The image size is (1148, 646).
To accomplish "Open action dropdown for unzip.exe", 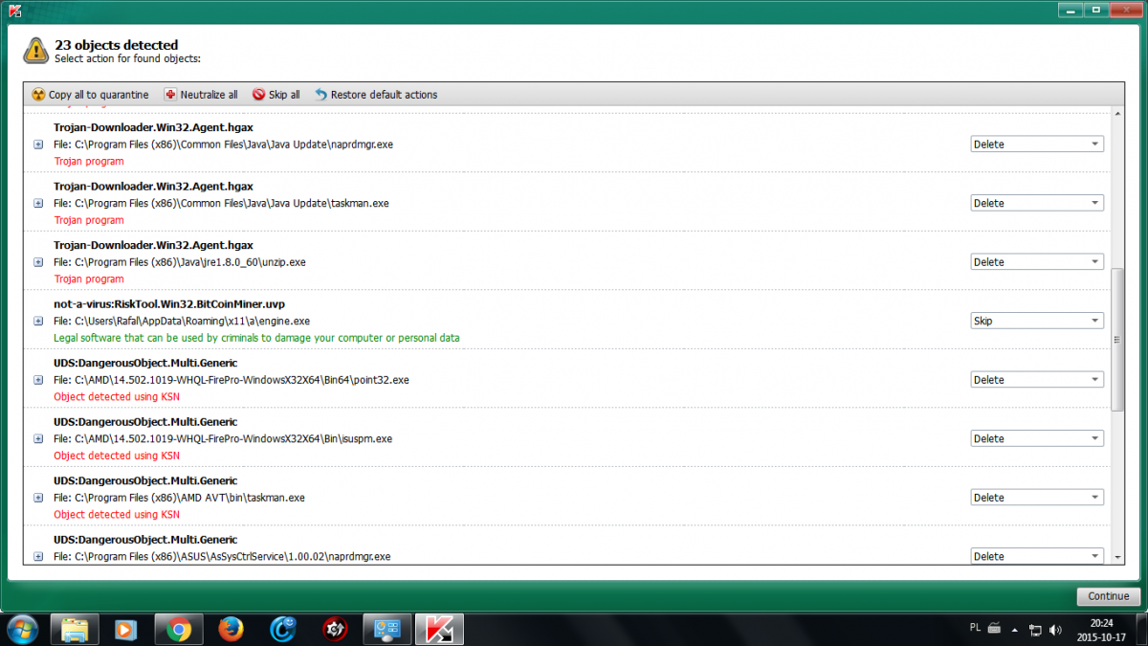I will (1037, 262).
